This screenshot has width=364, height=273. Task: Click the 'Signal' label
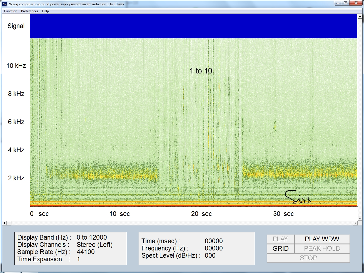pos(16,26)
